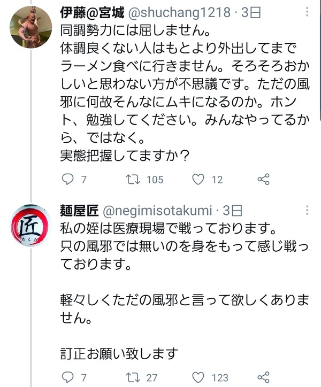Open the 3日 timestamp on 麺屋匠's tweet
The width and height of the screenshot is (321, 387).
click(232, 211)
